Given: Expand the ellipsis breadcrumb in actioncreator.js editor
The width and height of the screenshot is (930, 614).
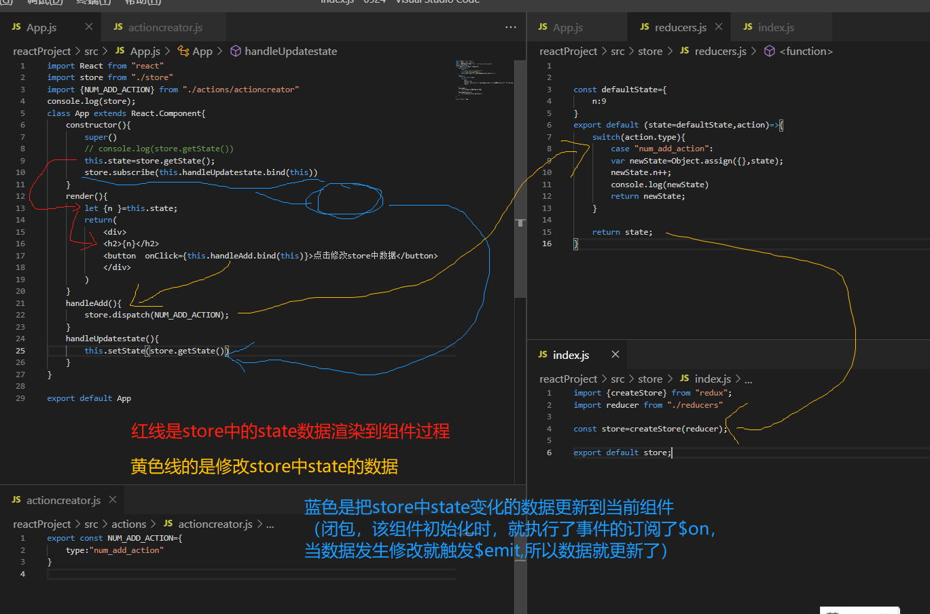Looking at the screenshot, I should [x=270, y=525].
